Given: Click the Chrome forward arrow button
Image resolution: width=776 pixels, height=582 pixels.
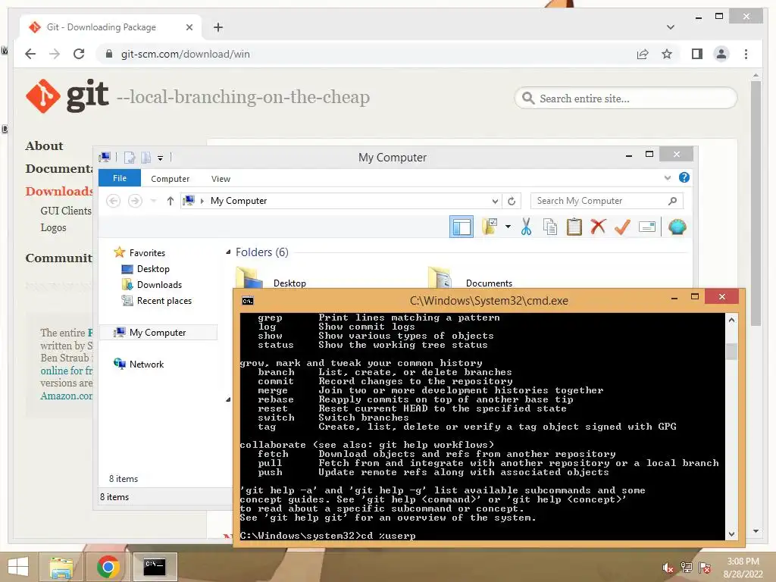Looking at the screenshot, I should 55,54.
